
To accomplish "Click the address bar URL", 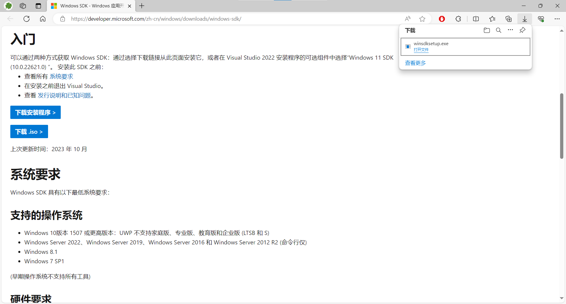I will pyautogui.click(x=156, y=19).
